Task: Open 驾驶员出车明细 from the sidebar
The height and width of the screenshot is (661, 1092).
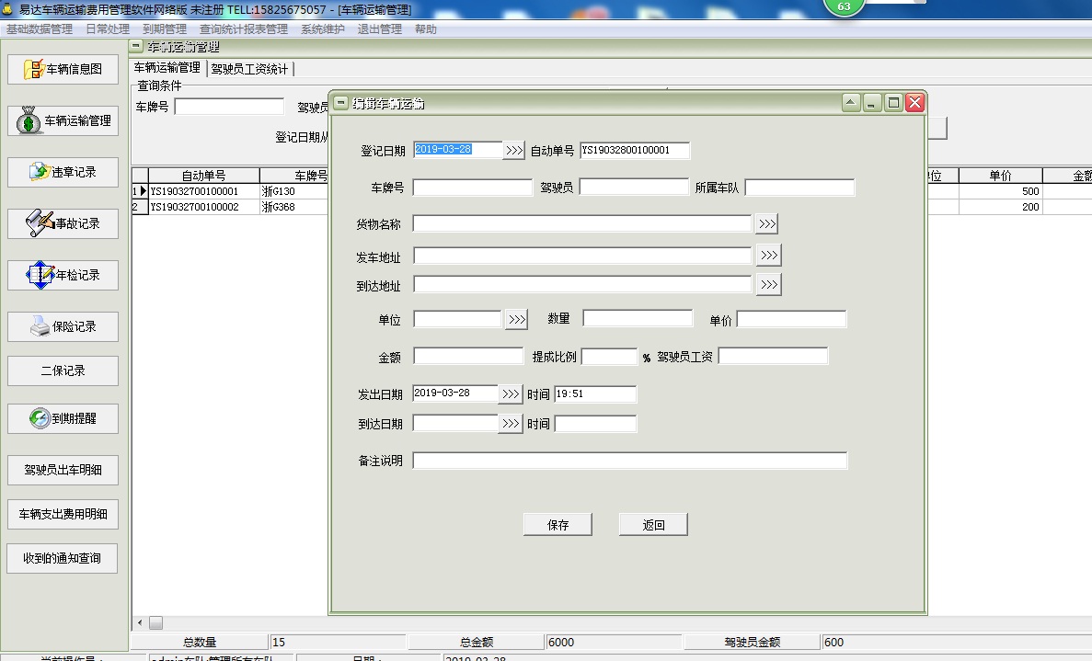Action: (63, 470)
